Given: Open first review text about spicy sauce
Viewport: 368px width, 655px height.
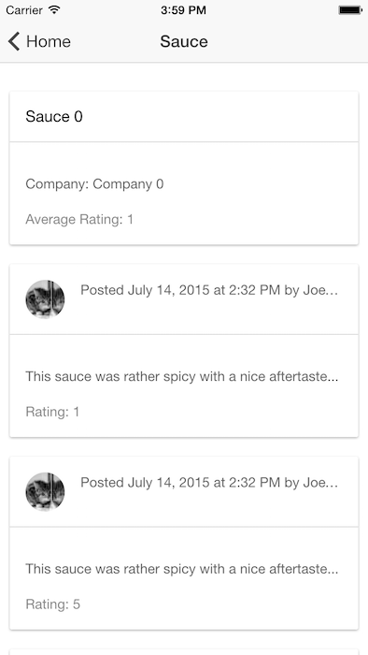Looking at the screenshot, I should (x=182, y=376).
